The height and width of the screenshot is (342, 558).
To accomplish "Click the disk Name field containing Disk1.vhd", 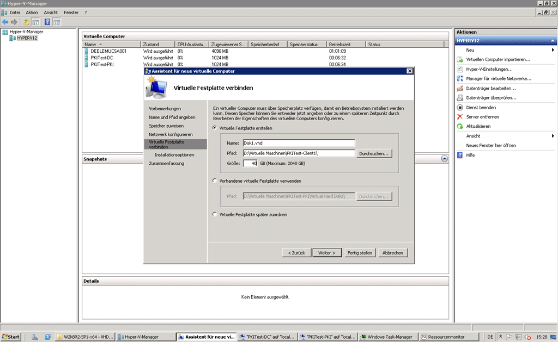I will pyautogui.click(x=299, y=143).
